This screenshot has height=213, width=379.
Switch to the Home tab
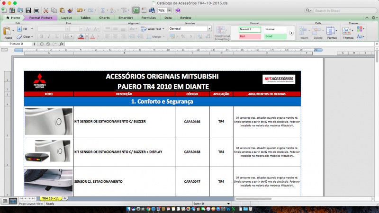pos(13,18)
